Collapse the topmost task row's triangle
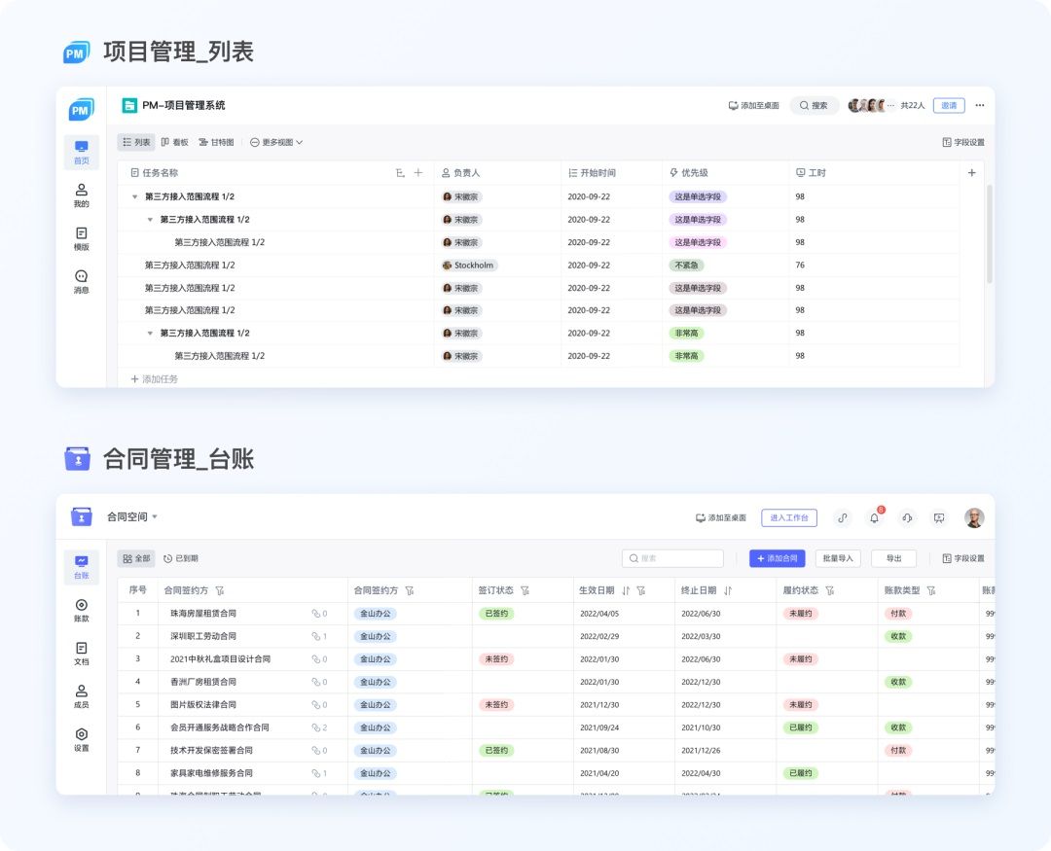The image size is (1051, 851). click(134, 197)
